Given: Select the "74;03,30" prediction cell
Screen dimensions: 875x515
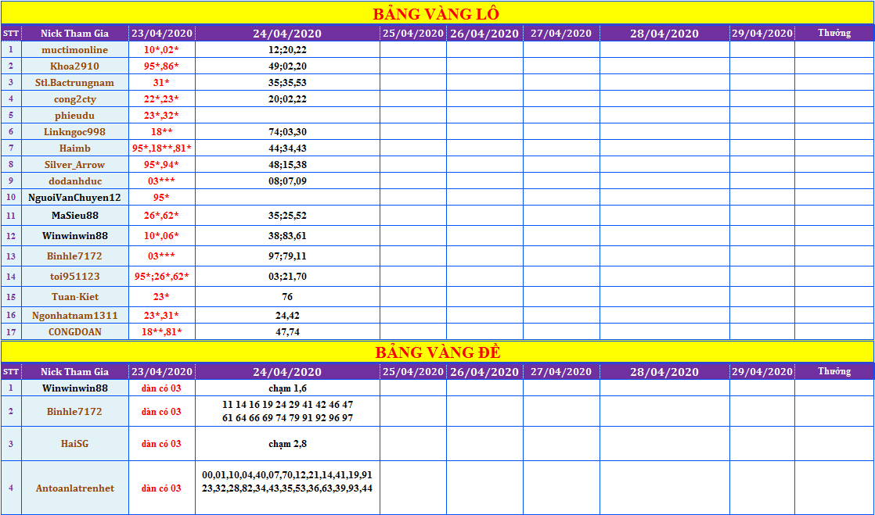Looking at the screenshot, I should (x=287, y=132).
